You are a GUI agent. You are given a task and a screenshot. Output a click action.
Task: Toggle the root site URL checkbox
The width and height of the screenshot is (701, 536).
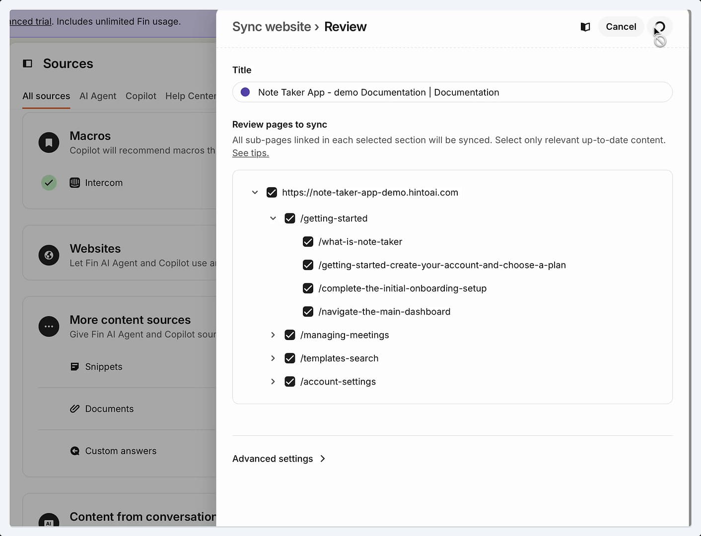point(272,193)
